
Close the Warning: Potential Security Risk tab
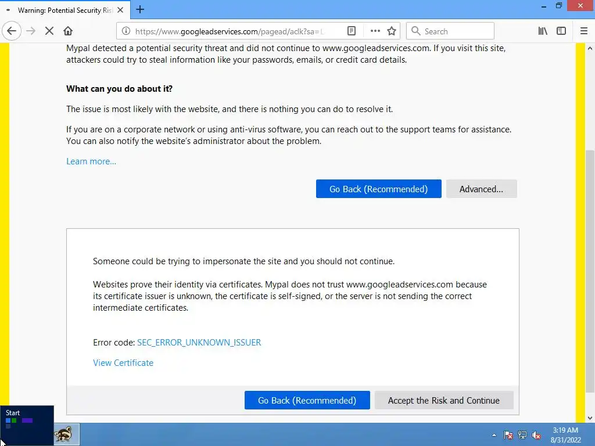point(120,10)
